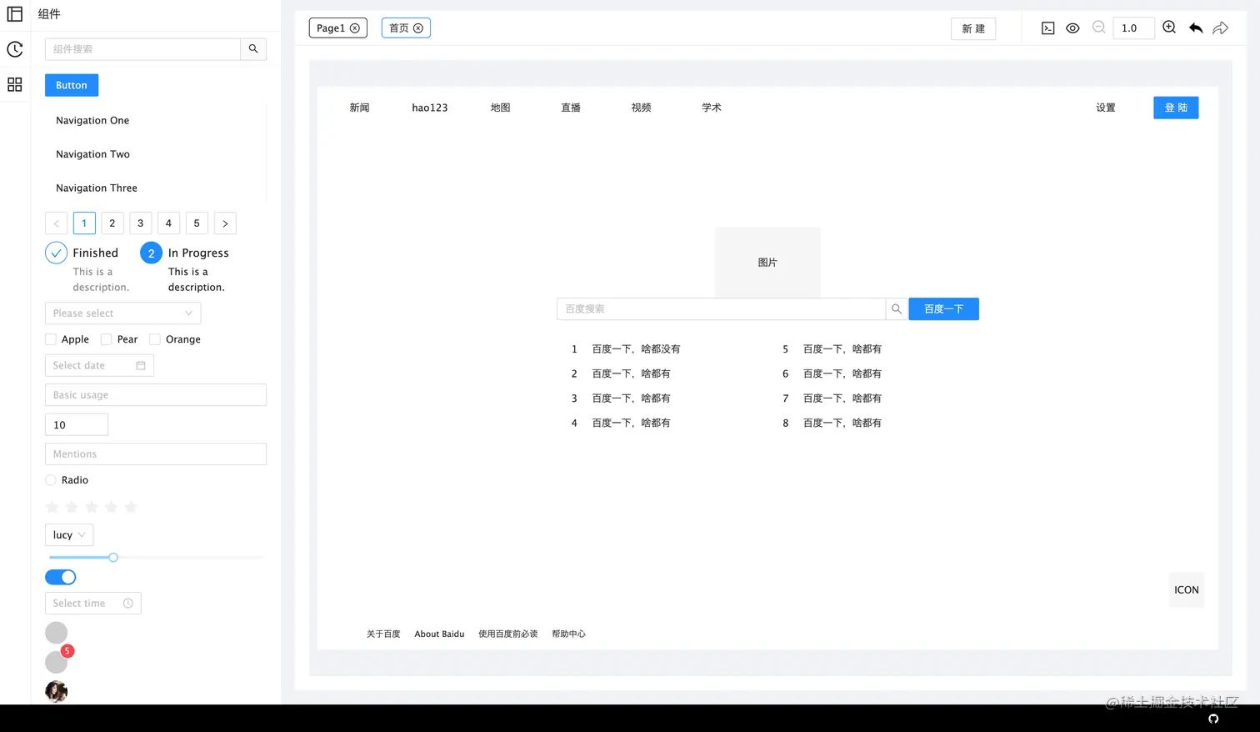Image resolution: width=1260 pixels, height=732 pixels.
Task: Focus the Mentions input field
Action: 156,454
